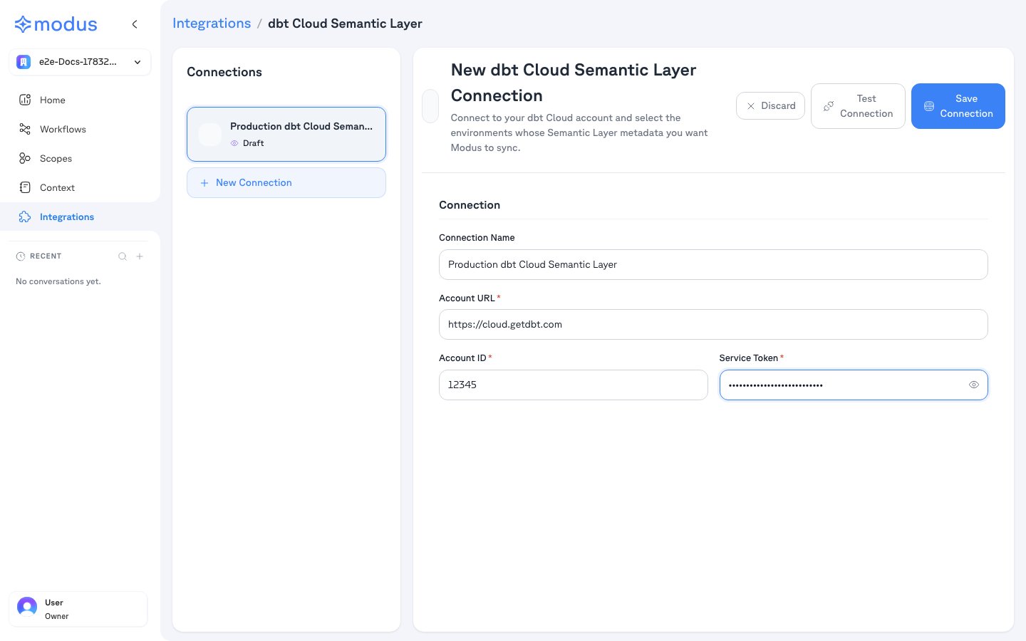This screenshot has height=641, width=1026.
Task: Add a New Connection
Action: tap(286, 183)
